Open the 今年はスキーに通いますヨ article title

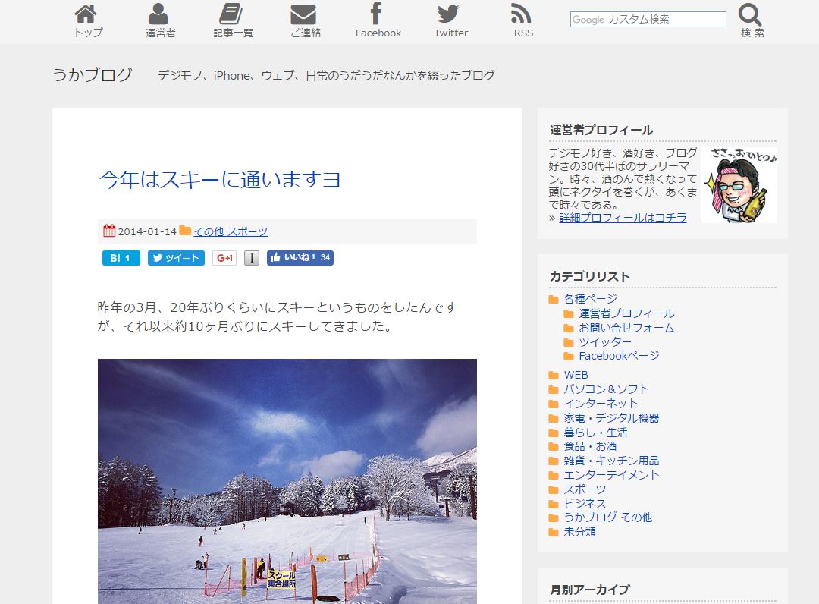click(219, 180)
